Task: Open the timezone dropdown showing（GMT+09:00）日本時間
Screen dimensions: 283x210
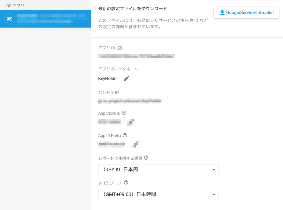Action: point(158,194)
